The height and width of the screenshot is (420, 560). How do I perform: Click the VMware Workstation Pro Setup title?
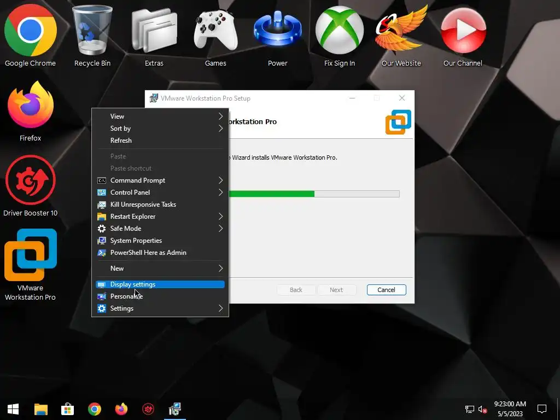tap(206, 98)
